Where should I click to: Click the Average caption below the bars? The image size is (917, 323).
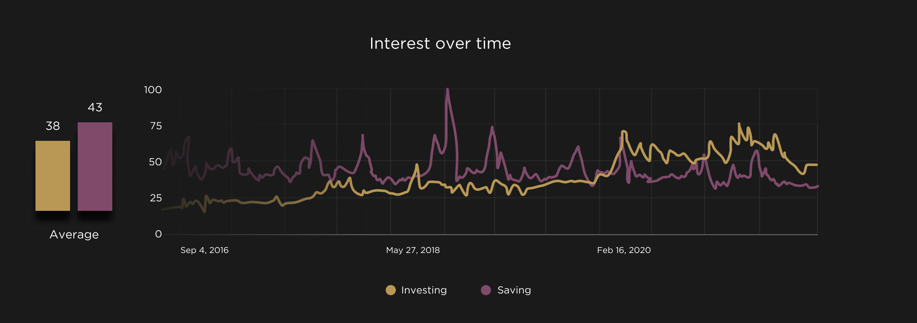74,234
